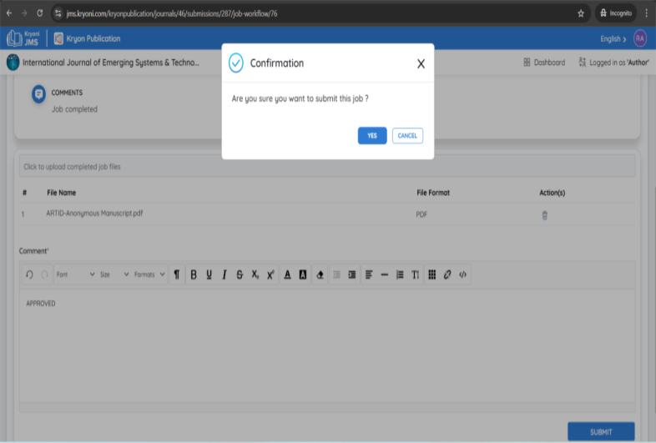
Task: Toggle Superscript formatting
Action: 270,274
